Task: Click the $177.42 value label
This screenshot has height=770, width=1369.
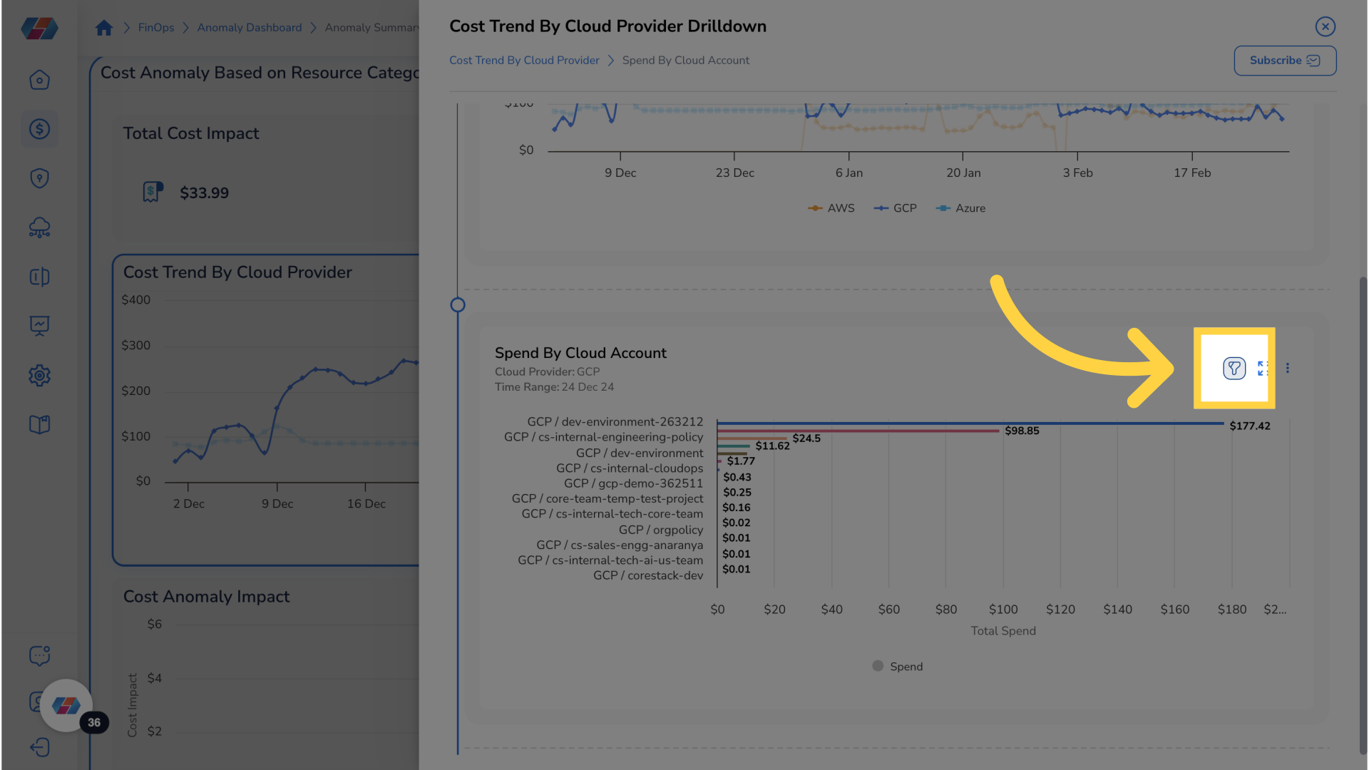Action: click(x=1250, y=426)
